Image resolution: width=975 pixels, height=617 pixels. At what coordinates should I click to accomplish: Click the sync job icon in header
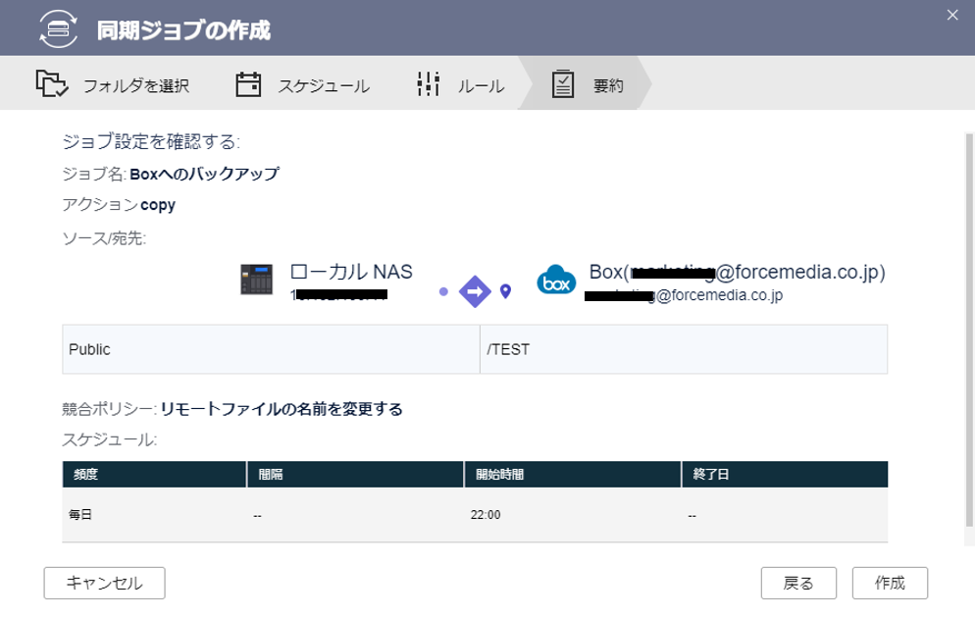[x=58, y=27]
